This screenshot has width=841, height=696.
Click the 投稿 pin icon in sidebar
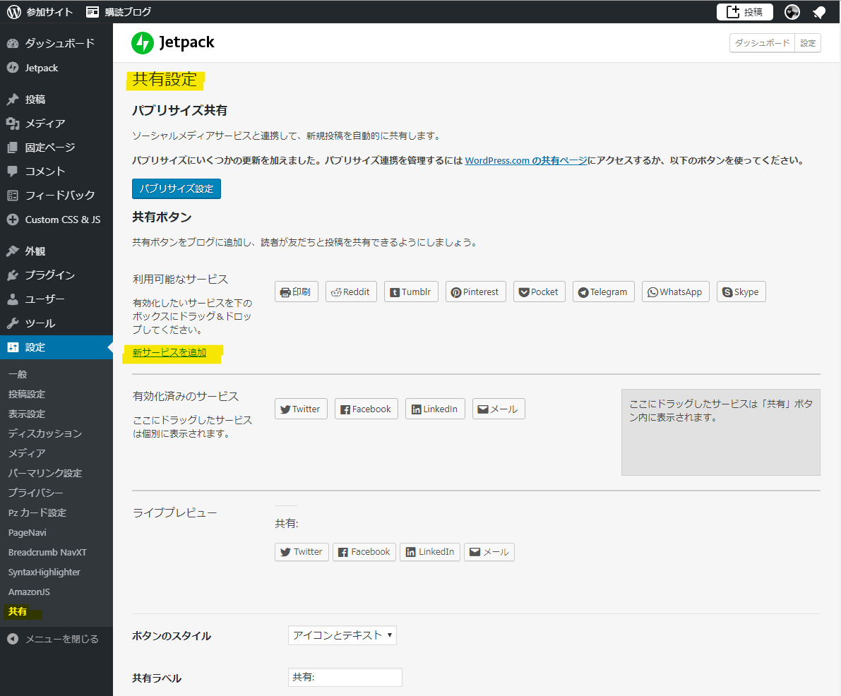pyautogui.click(x=13, y=100)
